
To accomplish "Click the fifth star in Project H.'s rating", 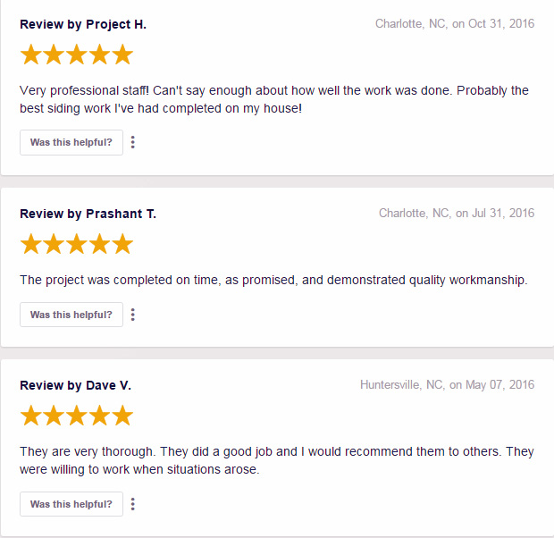I will coord(122,55).
